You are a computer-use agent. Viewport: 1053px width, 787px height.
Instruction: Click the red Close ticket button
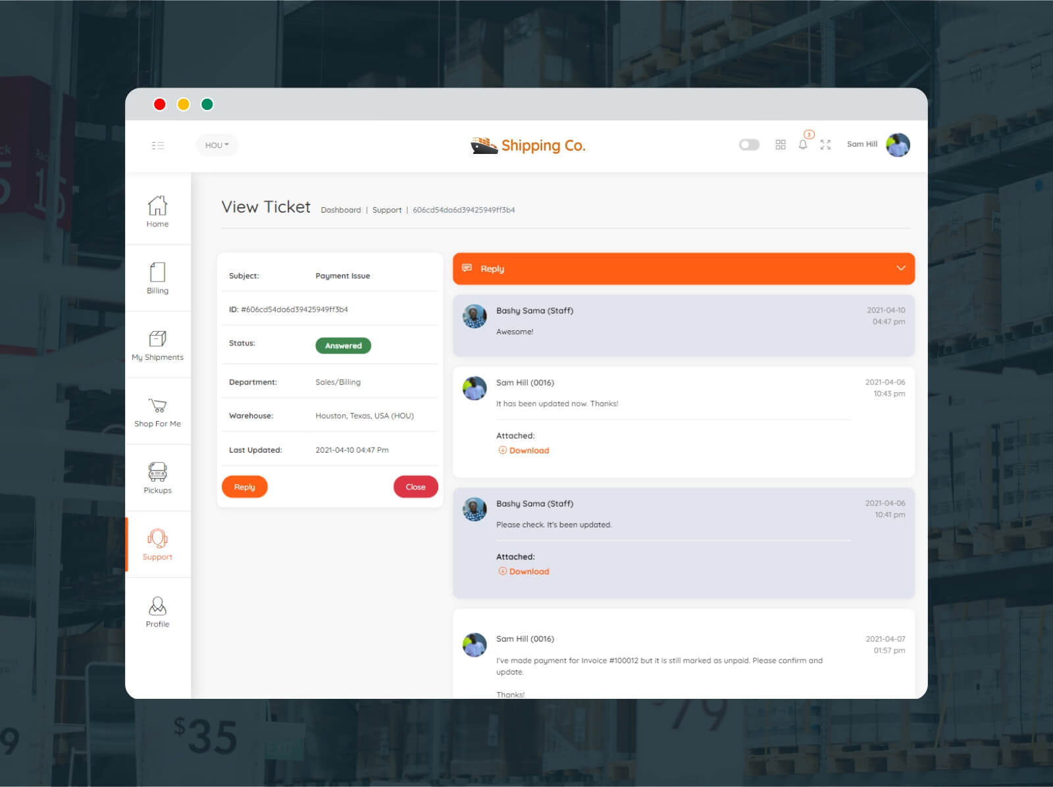tap(416, 487)
